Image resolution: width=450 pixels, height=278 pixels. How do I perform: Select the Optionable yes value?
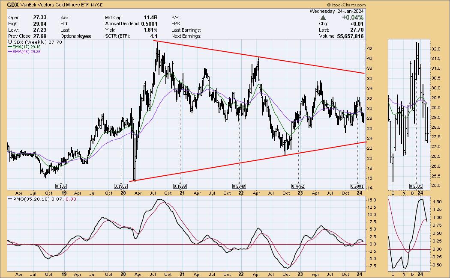tap(87, 36)
